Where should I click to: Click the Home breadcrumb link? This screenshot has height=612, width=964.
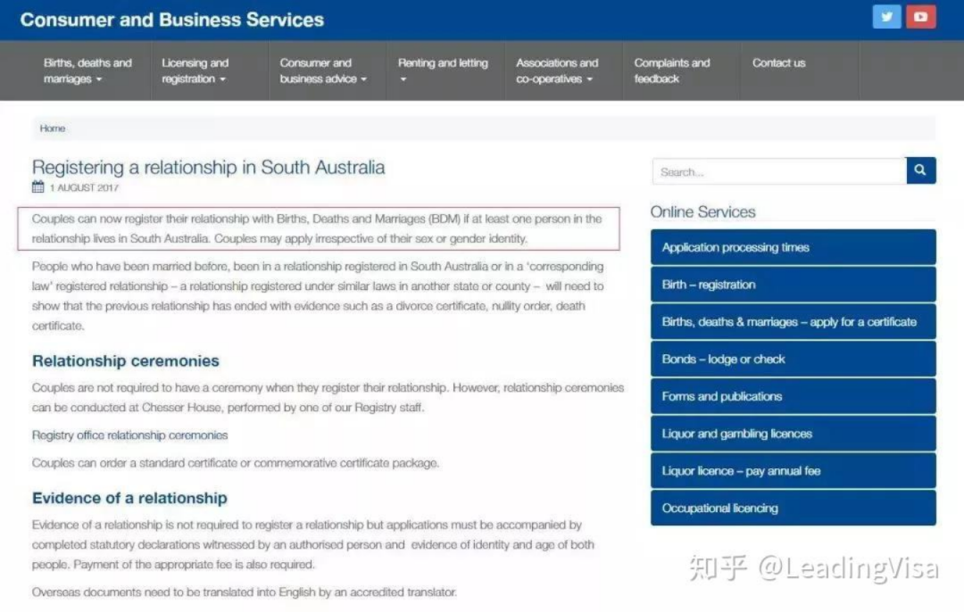tap(53, 128)
